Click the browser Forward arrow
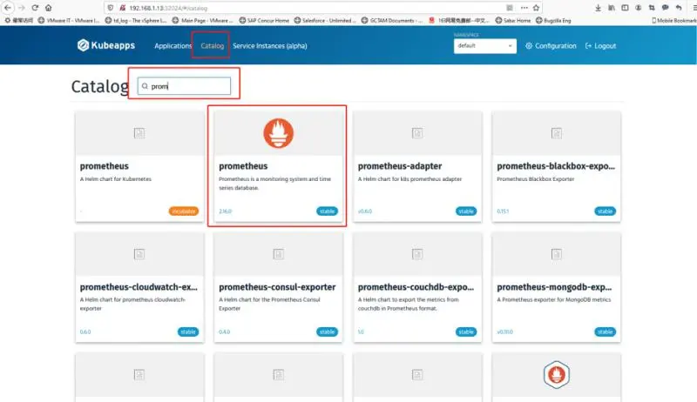Screen dimensions: 697x402 pos(21,8)
